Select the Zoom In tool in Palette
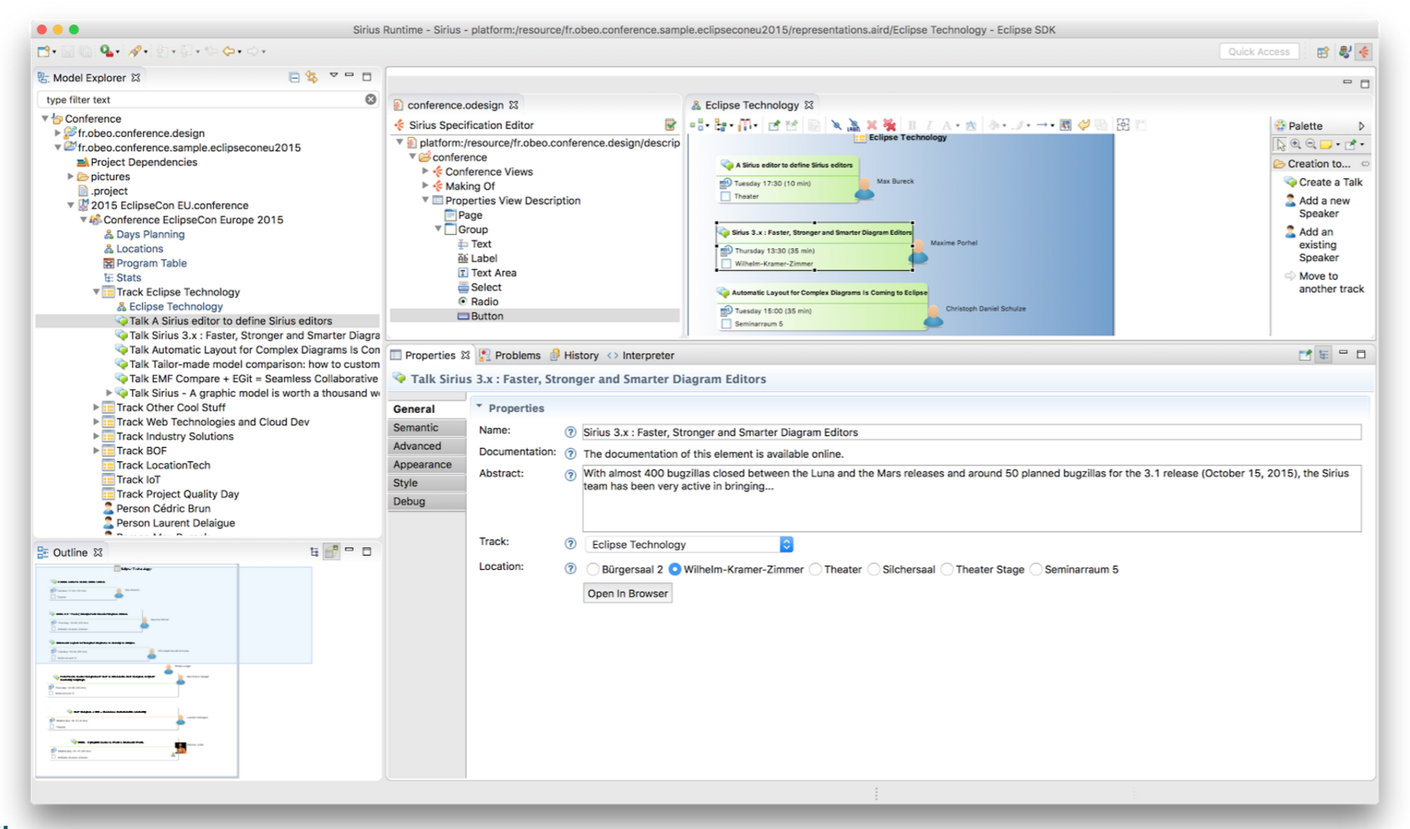1410x829 pixels. coord(1295,145)
